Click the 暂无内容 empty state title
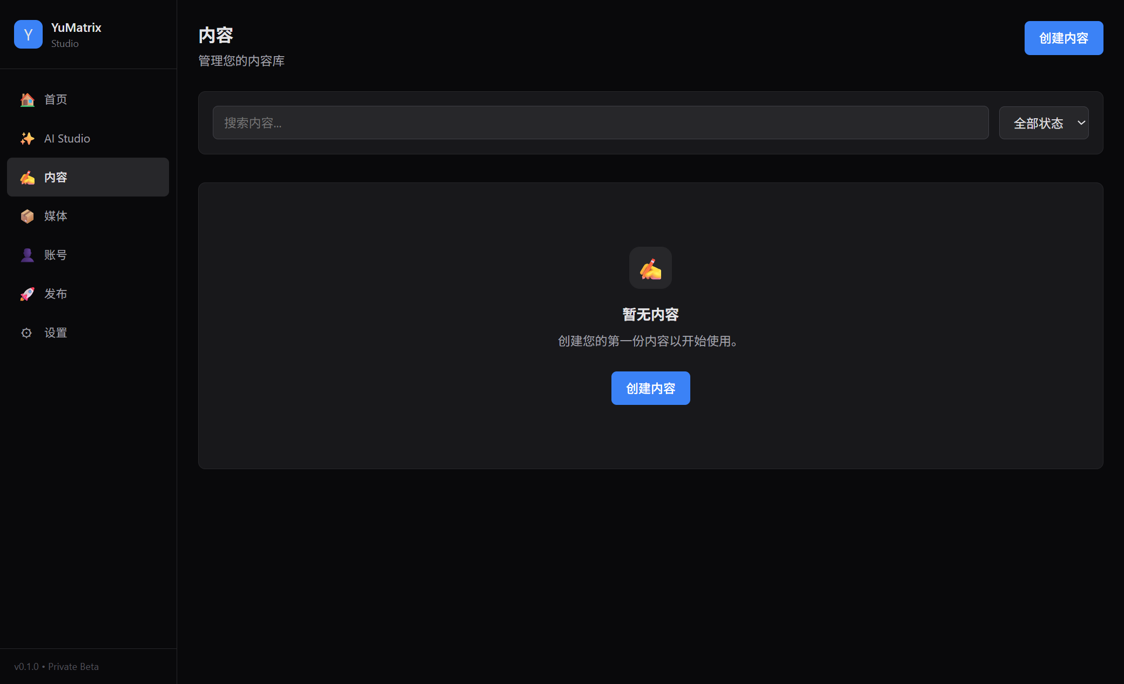 coord(650,314)
